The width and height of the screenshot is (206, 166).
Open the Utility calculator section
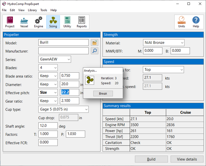click(x=67, y=22)
